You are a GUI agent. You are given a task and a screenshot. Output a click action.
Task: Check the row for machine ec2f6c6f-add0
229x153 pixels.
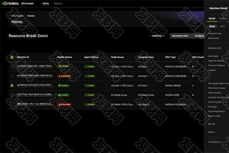(12, 67)
